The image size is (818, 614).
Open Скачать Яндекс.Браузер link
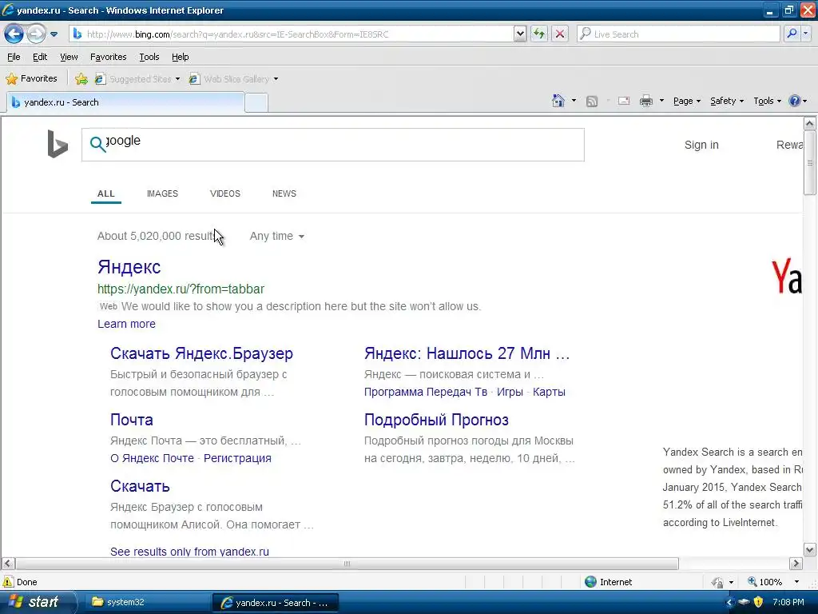tap(201, 353)
